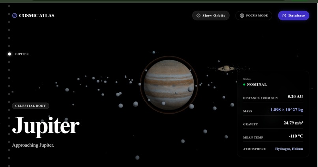The width and height of the screenshot is (318, 167).
Task: Click the Hydrogen, Helium atmosphere value
Action: tap(289, 149)
